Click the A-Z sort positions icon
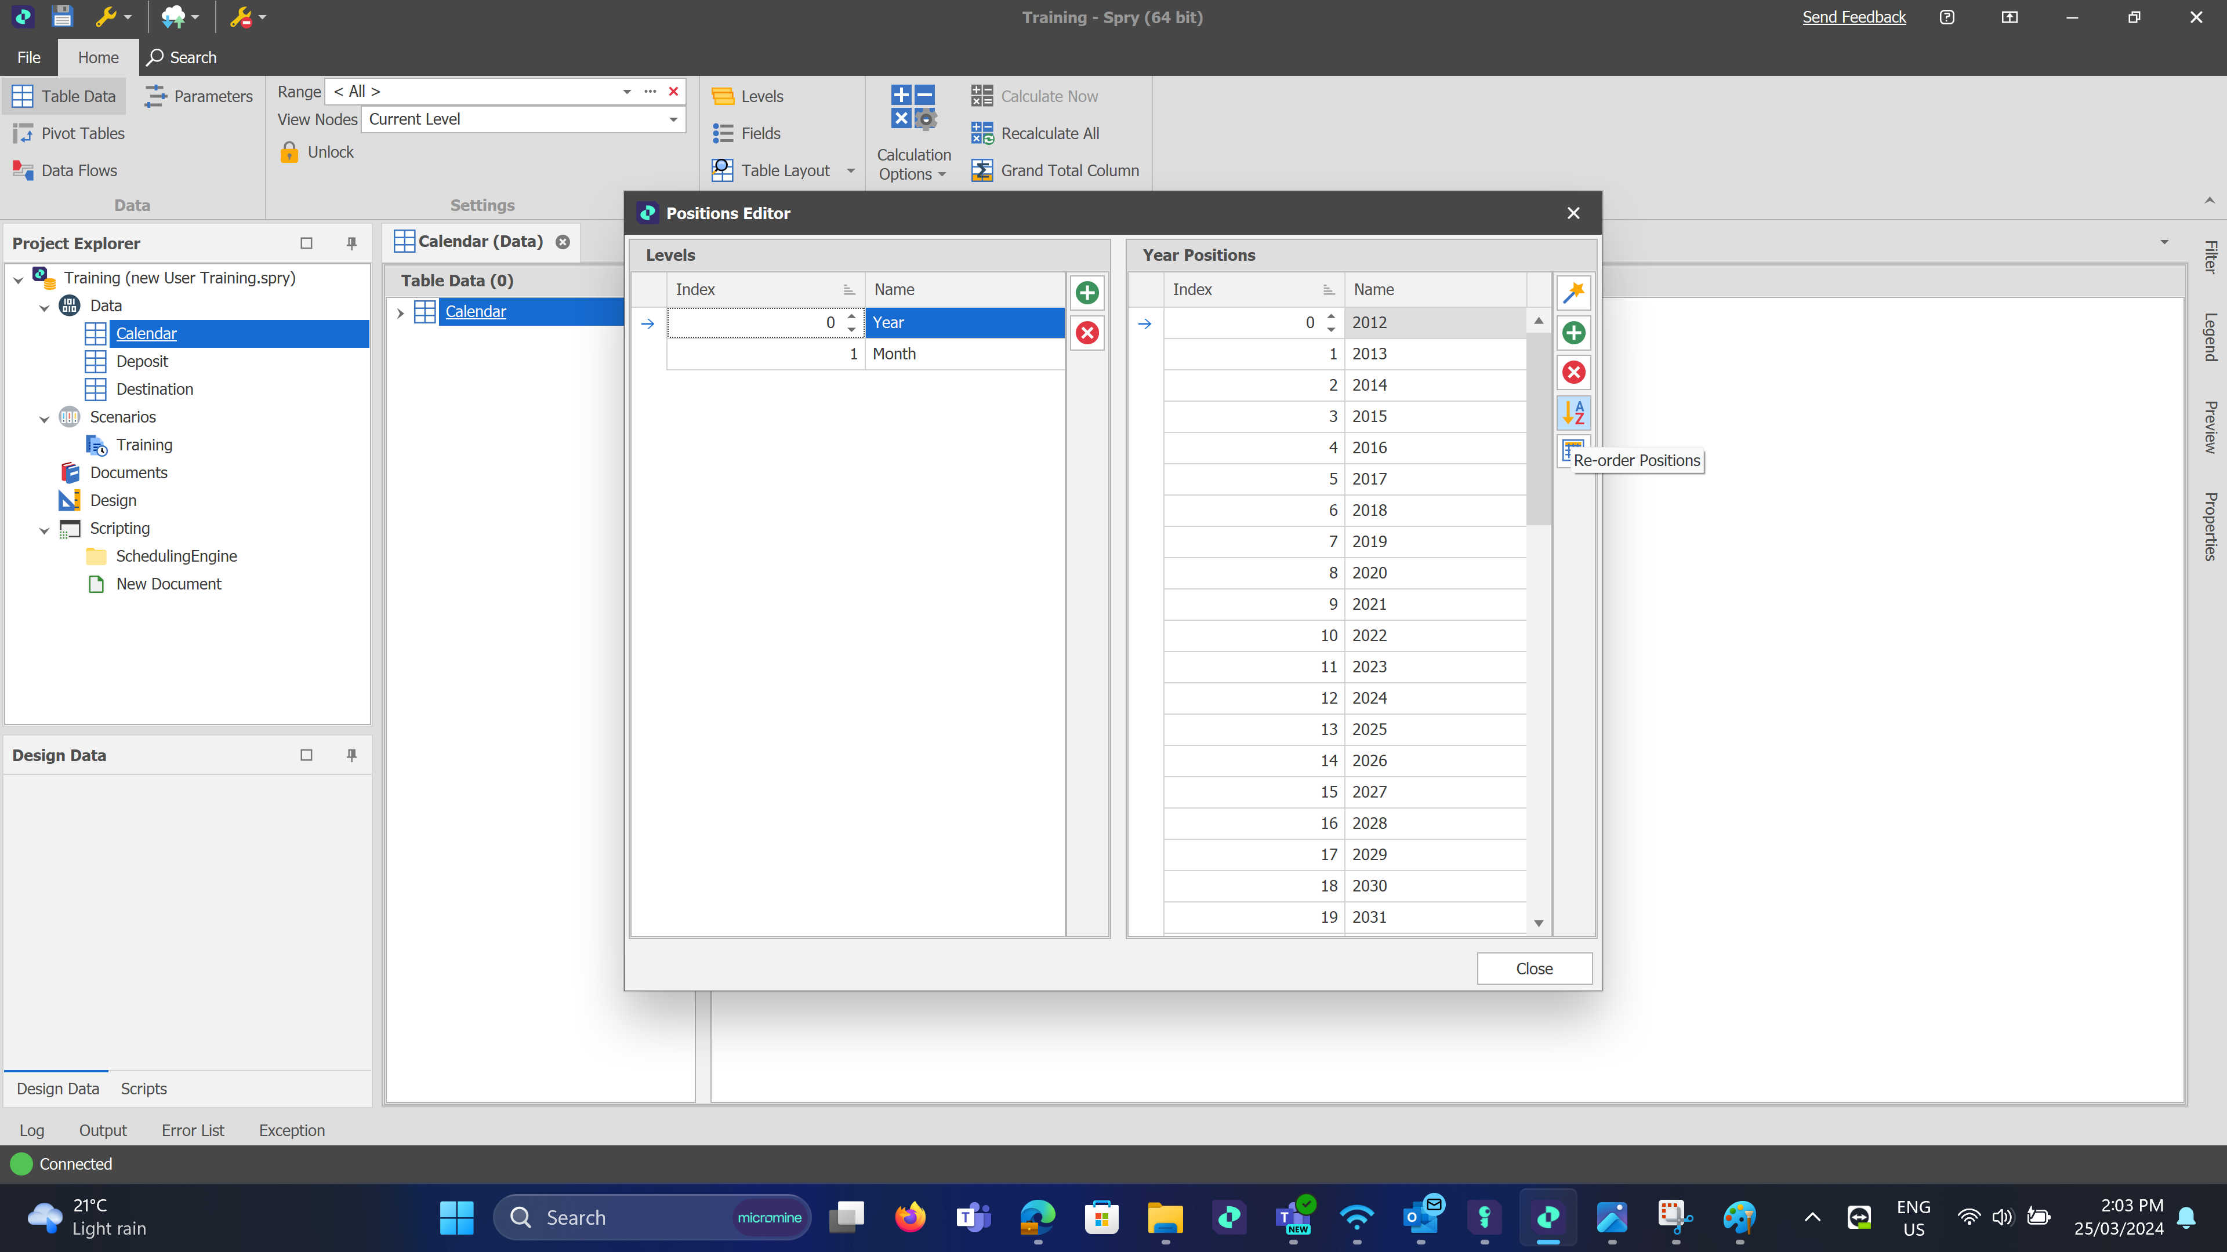This screenshot has width=2227, height=1252. pyautogui.click(x=1573, y=412)
